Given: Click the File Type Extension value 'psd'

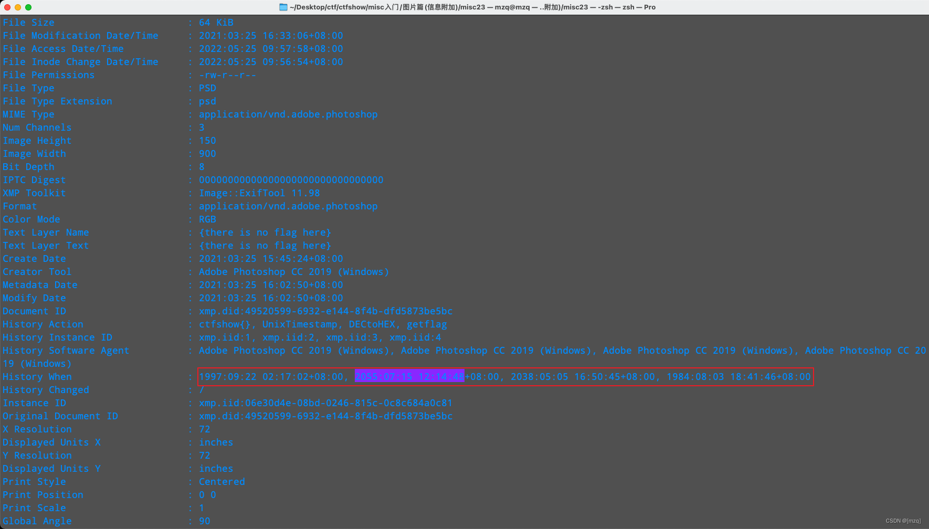Looking at the screenshot, I should (207, 101).
